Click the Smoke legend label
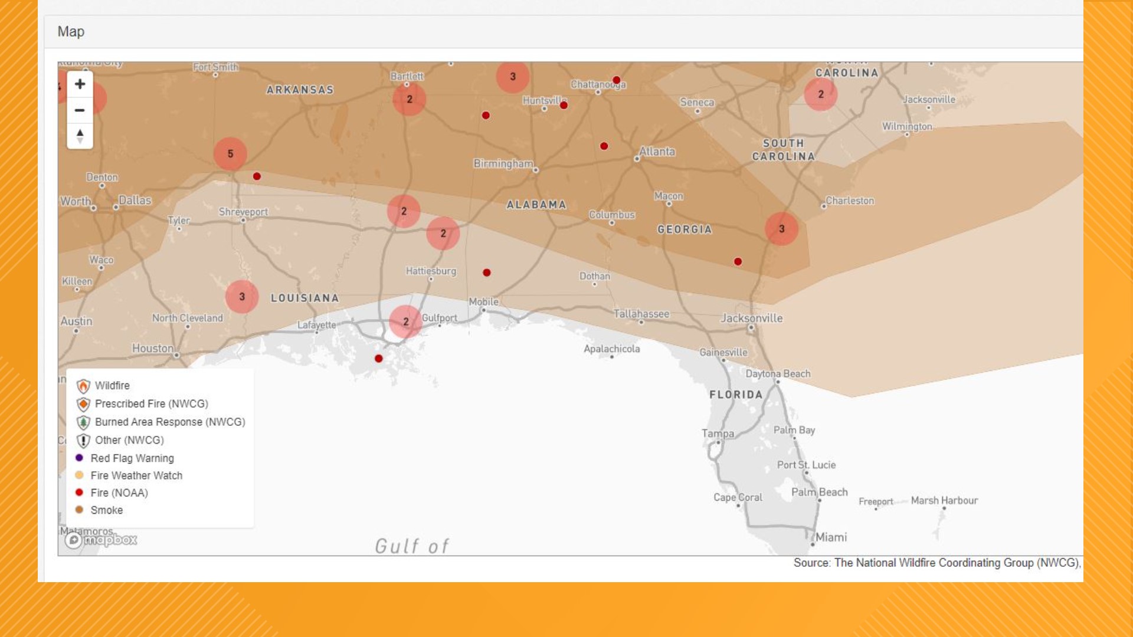The width and height of the screenshot is (1133, 637). [x=107, y=510]
